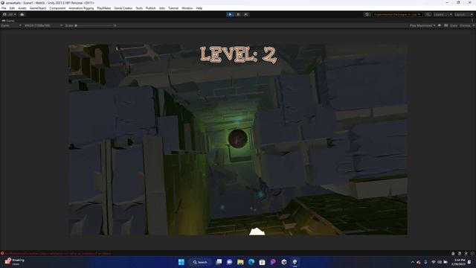Toggle the mute audio icon
Screen dimensions: 476x268
pos(440,25)
